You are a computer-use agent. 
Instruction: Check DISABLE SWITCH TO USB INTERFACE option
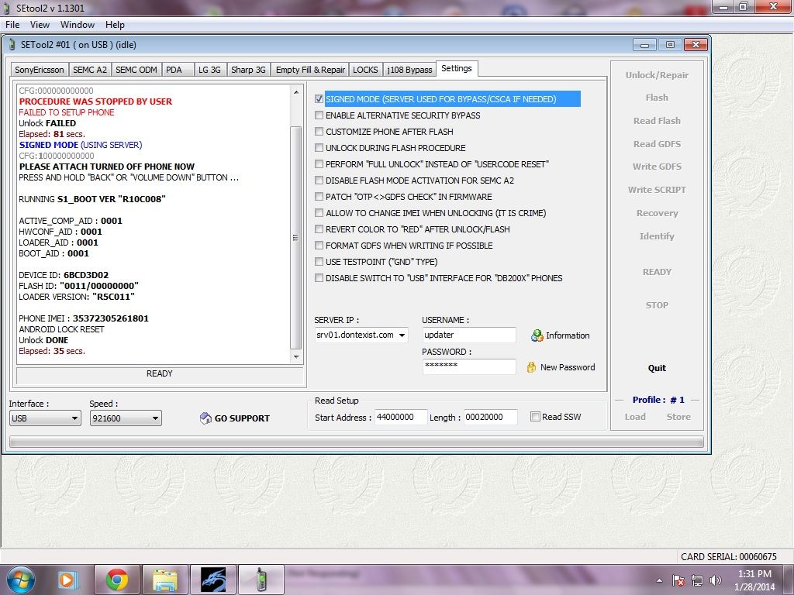point(319,278)
